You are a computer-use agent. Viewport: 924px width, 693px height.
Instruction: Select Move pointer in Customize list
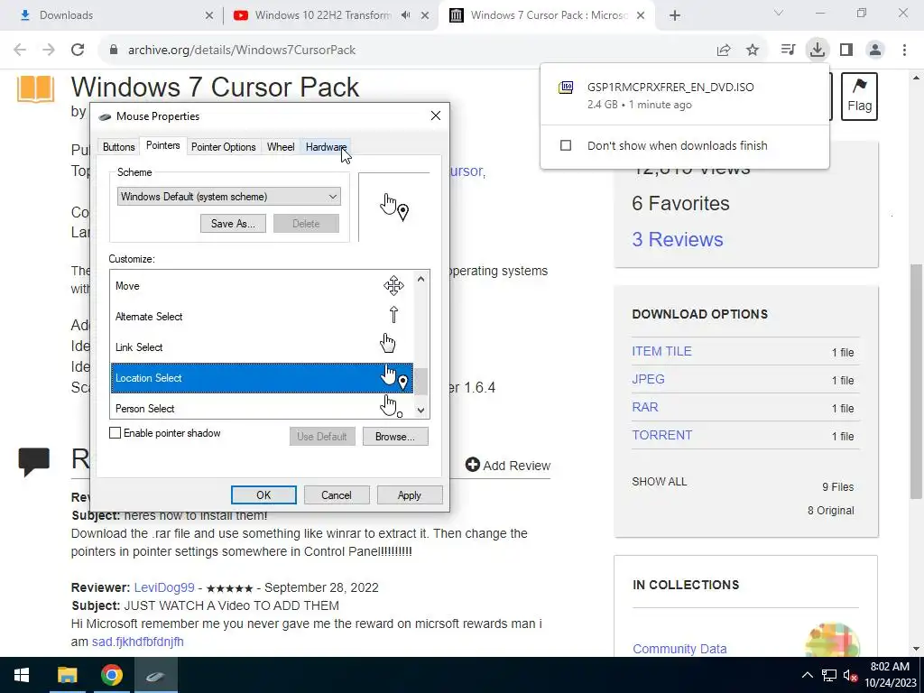pos(263,286)
